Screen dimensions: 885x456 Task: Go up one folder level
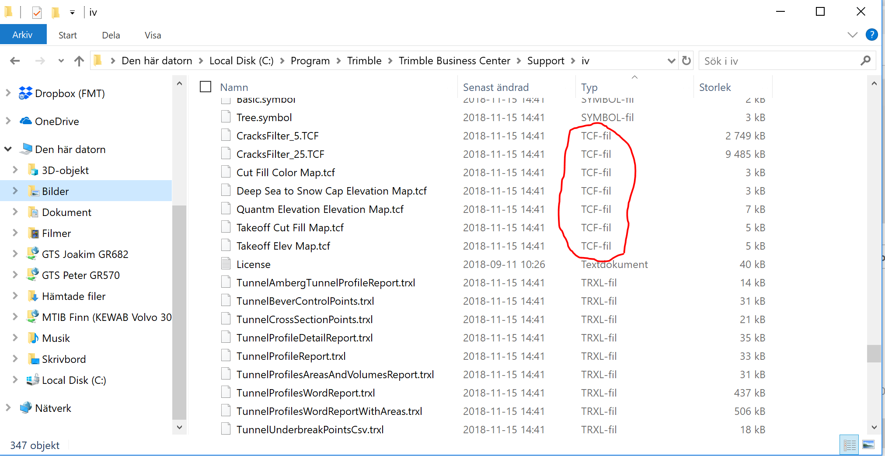79,61
